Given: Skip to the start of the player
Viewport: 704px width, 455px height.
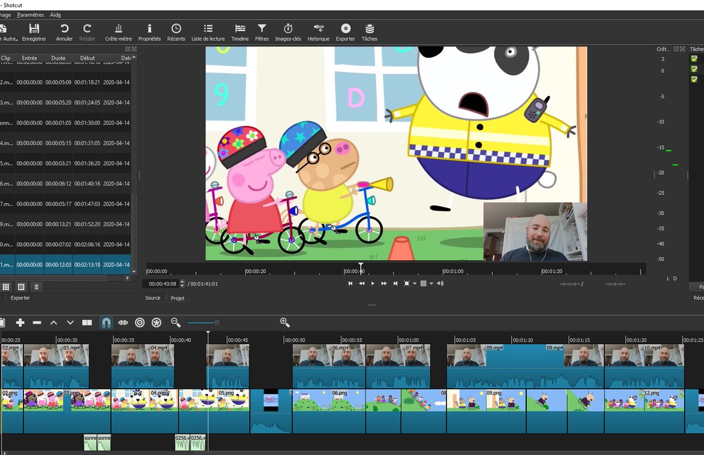Looking at the screenshot, I should pyautogui.click(x=350, y=283).
